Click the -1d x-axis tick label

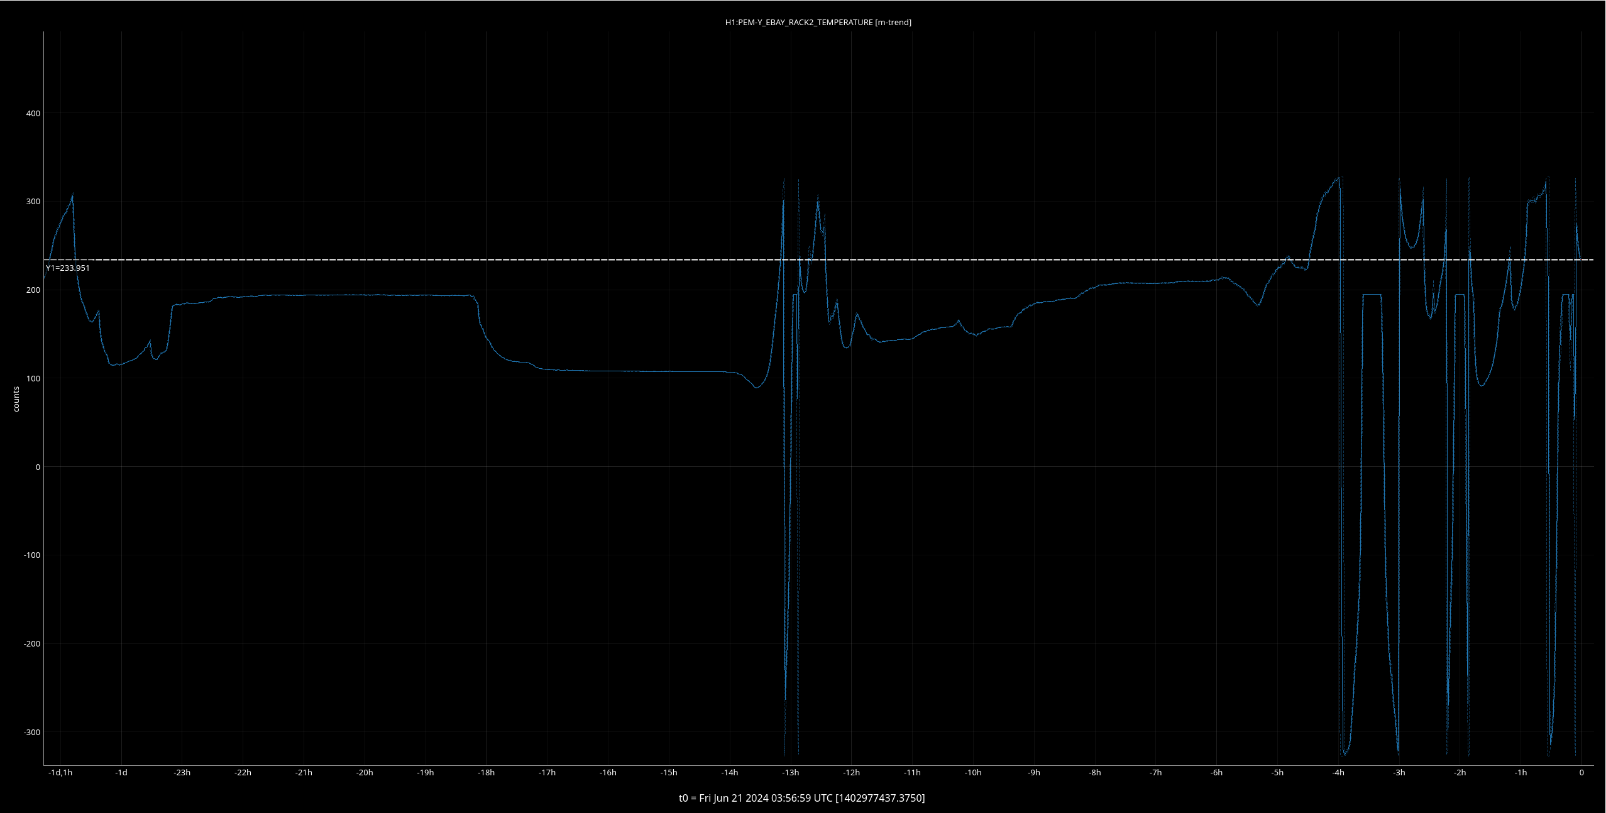point(121,772)
